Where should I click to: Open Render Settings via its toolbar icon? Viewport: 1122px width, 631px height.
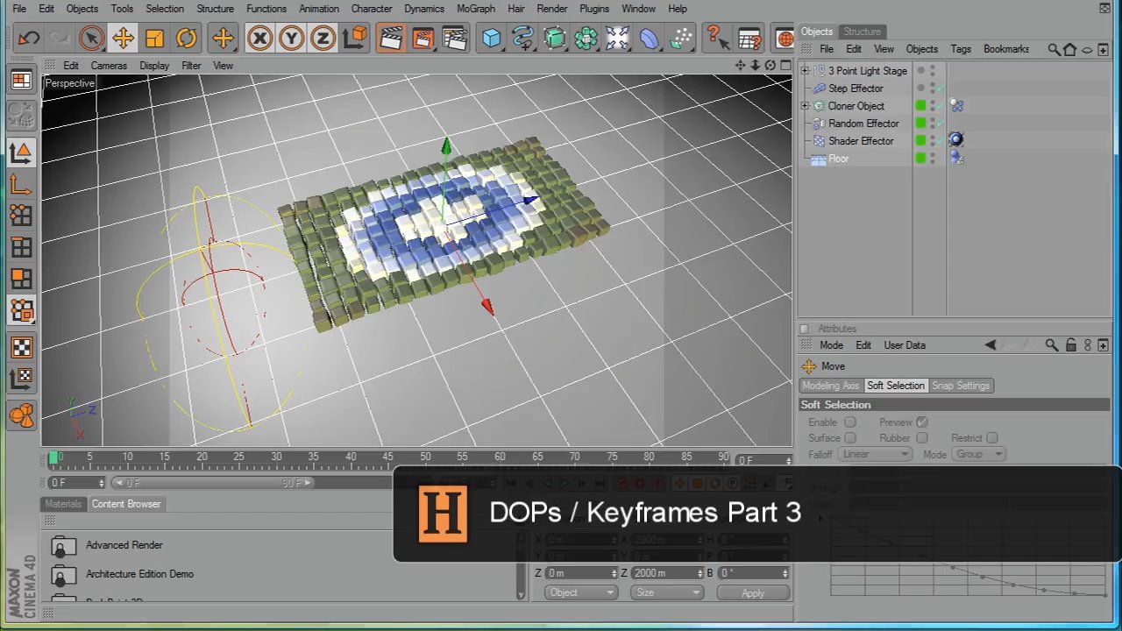tap(455, 38)
